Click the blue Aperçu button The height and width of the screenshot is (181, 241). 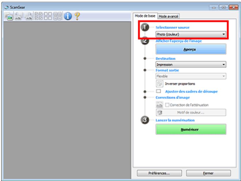click(191, 49)
